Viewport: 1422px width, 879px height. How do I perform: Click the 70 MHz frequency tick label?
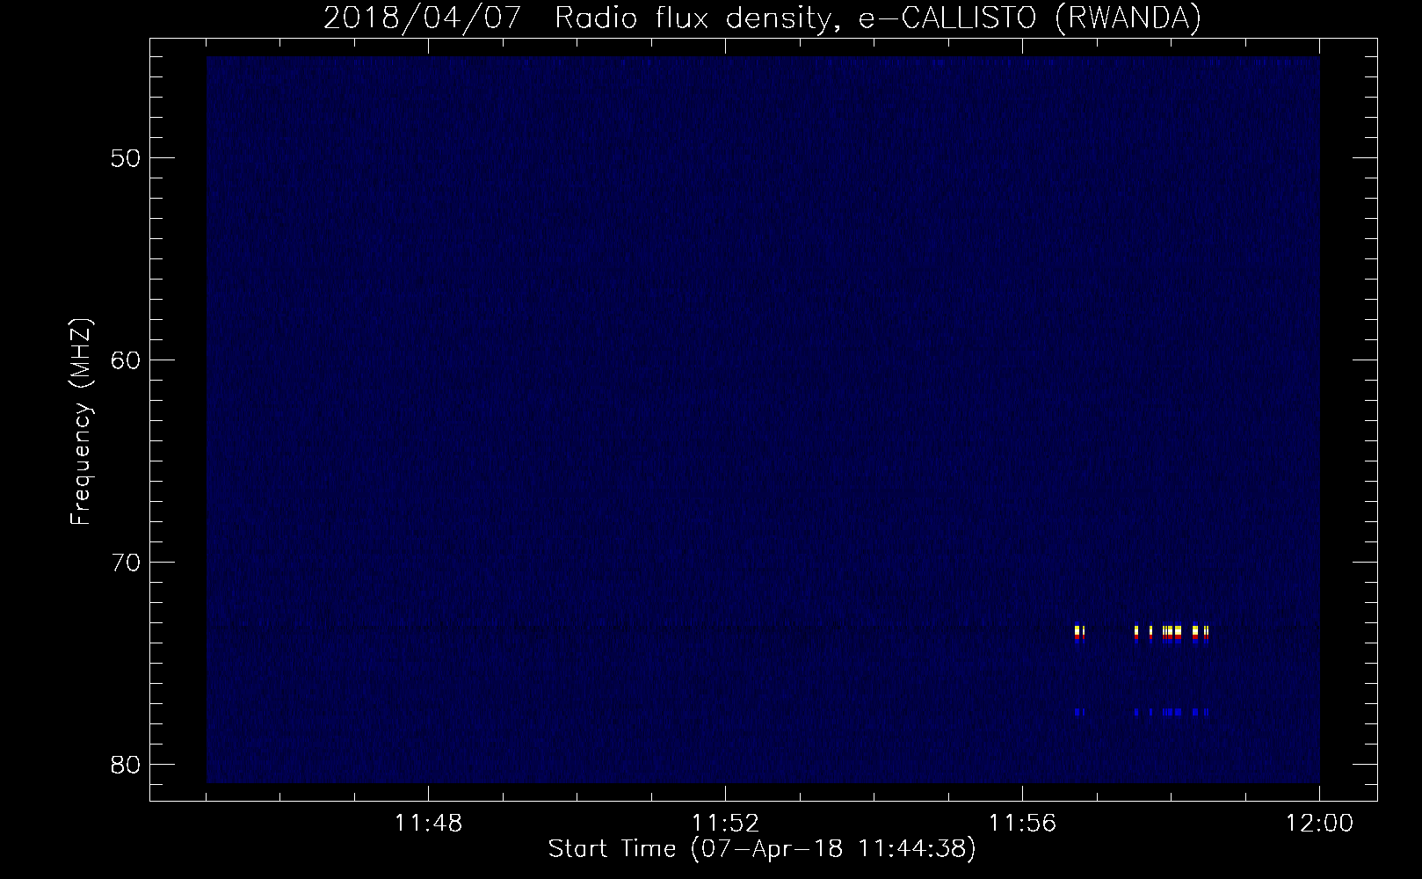(x=124, y=563)
